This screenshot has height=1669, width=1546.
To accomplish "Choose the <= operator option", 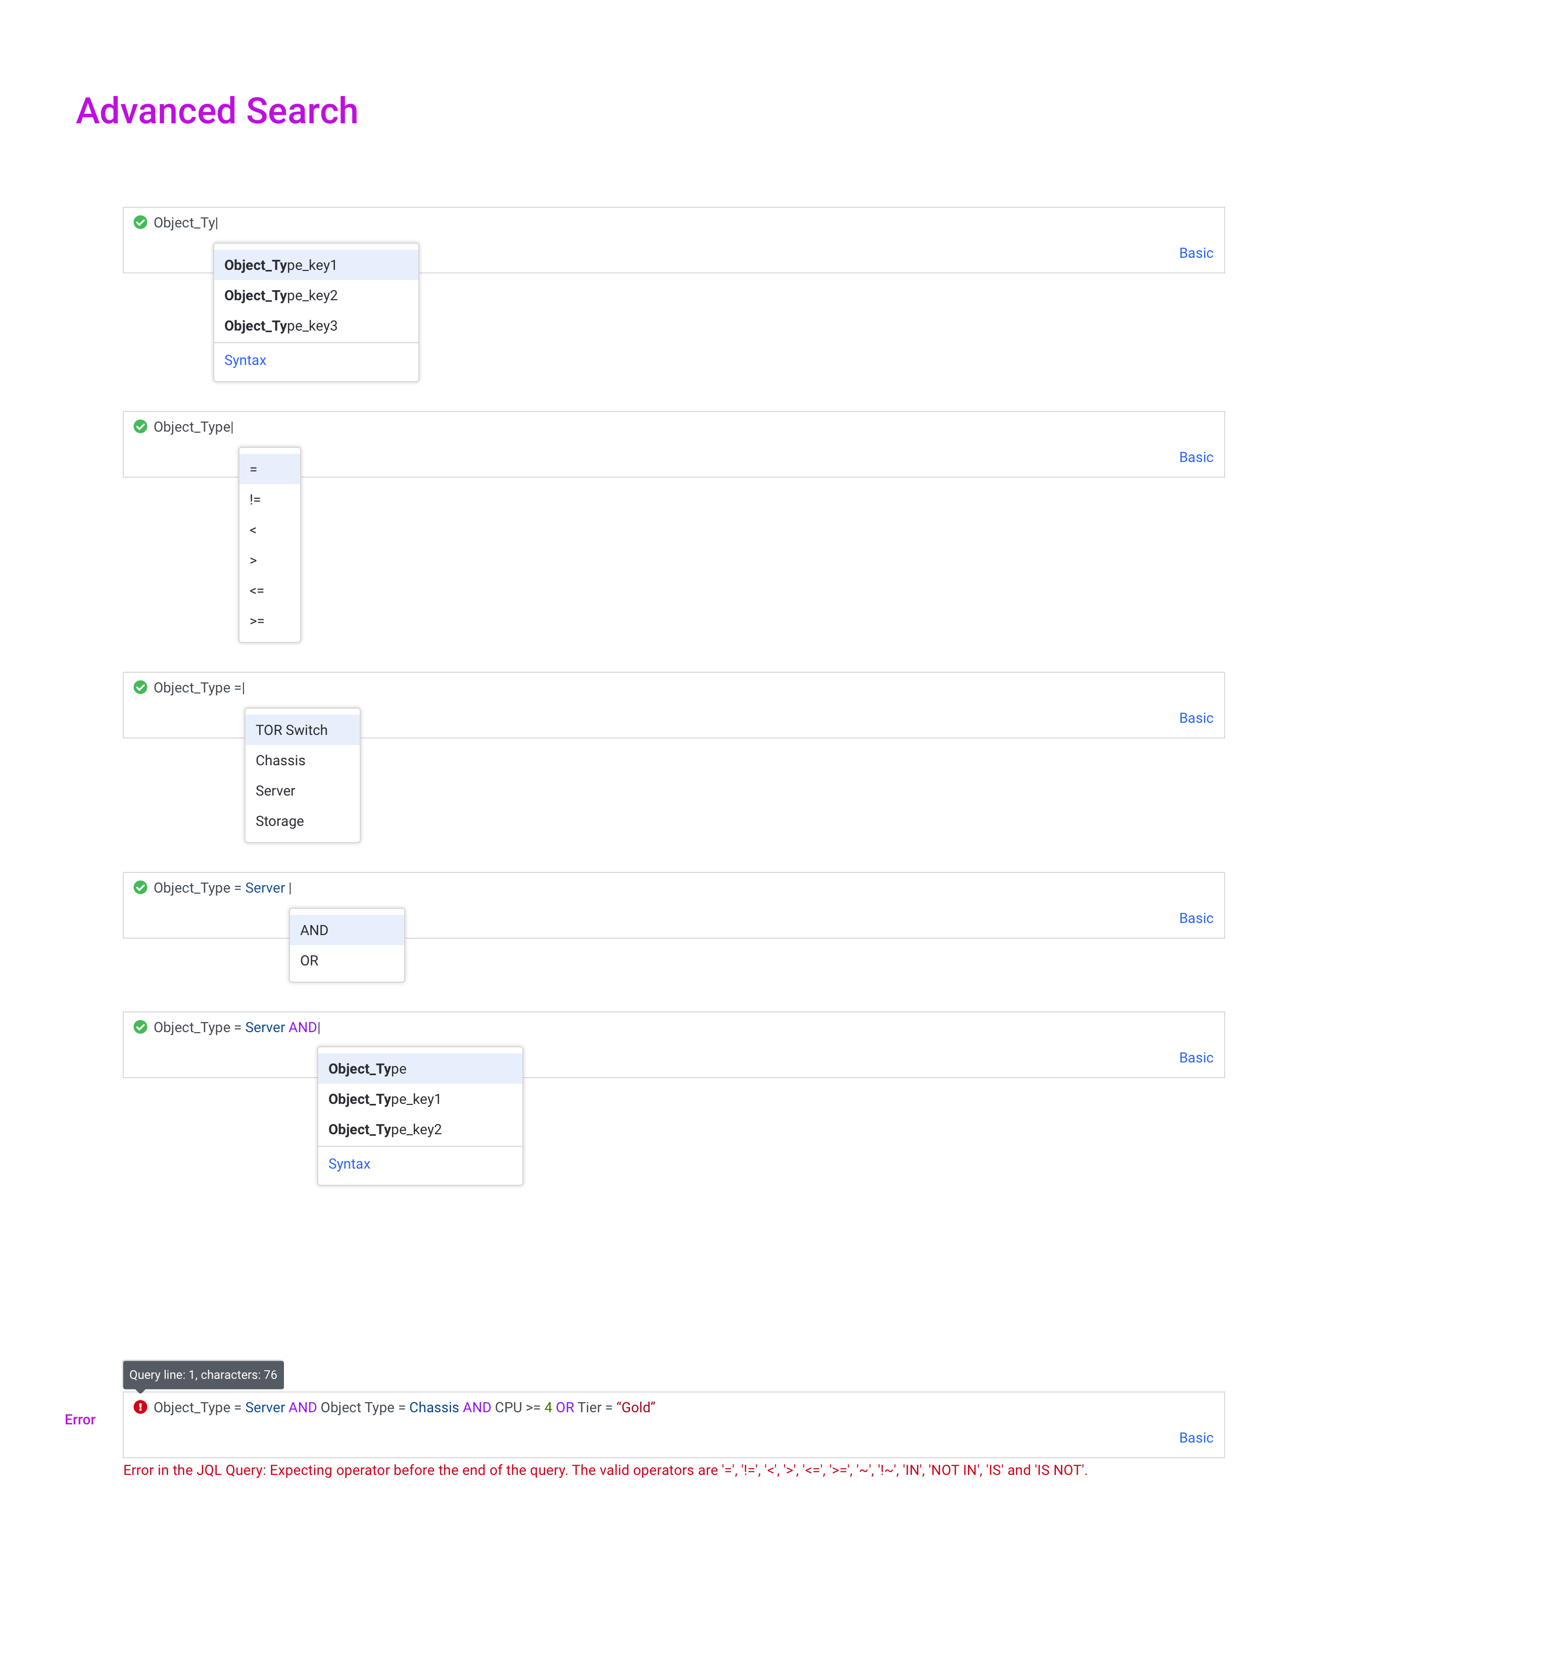I will click(269, 591).
